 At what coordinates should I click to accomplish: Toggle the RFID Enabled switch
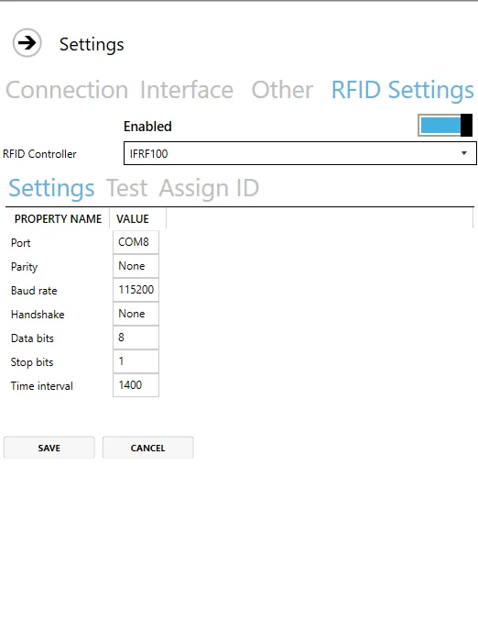point(445,125)
